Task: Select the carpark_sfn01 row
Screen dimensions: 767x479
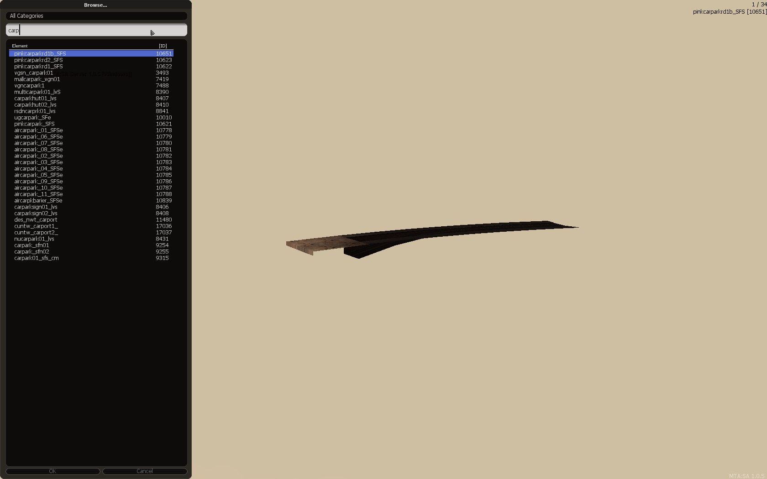Action: click(x=91, y=245)
